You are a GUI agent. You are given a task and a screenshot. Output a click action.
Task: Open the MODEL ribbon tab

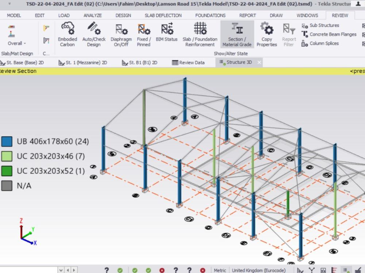tap(14, 16)
